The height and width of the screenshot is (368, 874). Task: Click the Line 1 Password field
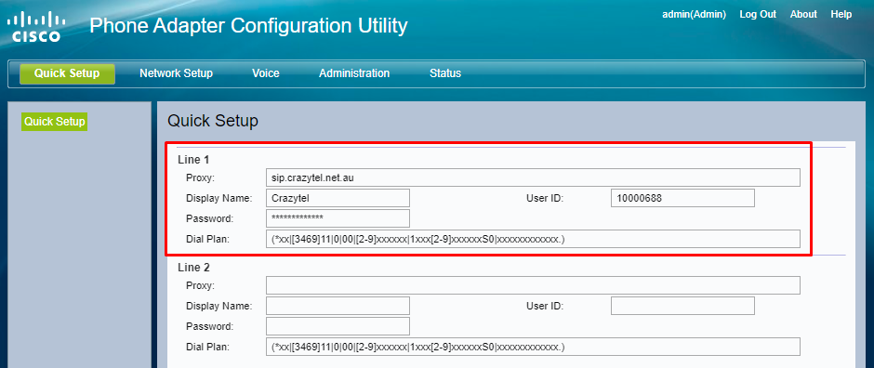tap(338, 218)
